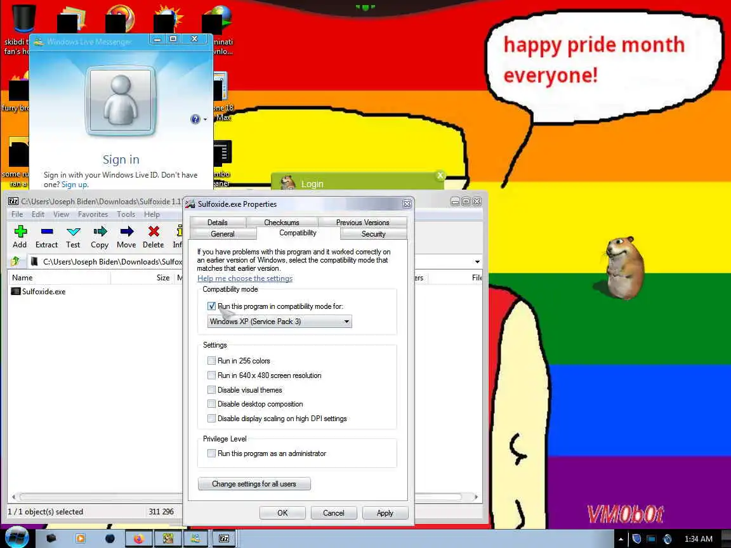Click the Add icon in 7-Zip toolbar
731x548 pixels.
[x=20, y=231]
